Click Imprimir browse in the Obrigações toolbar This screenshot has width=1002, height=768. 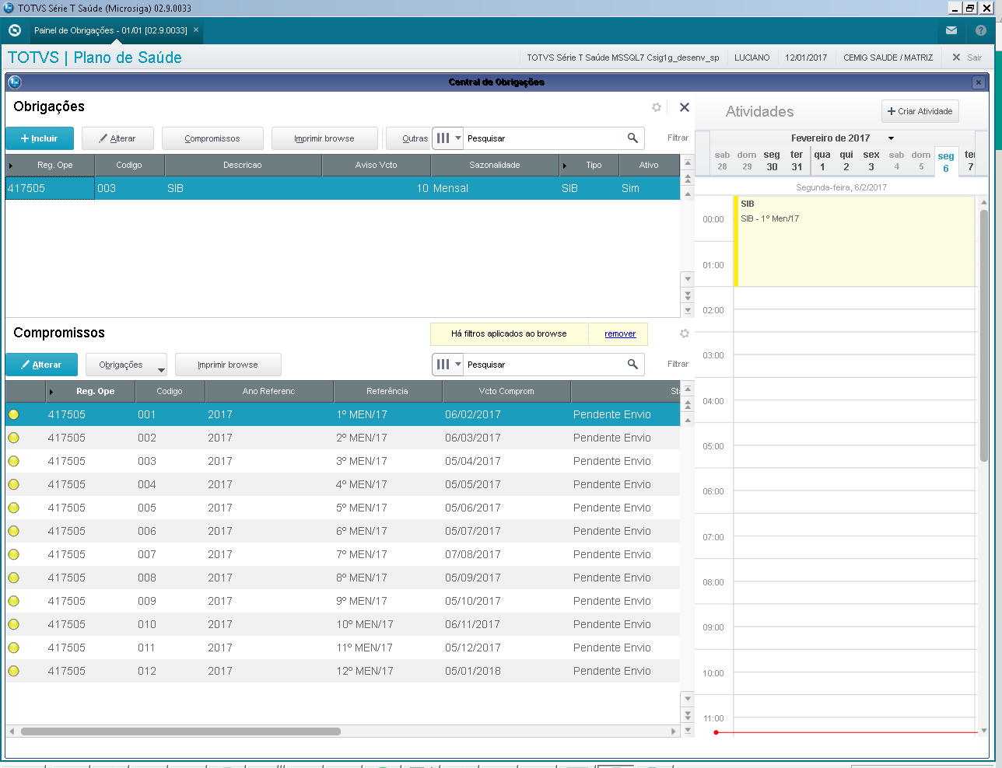tap(324, 138)
